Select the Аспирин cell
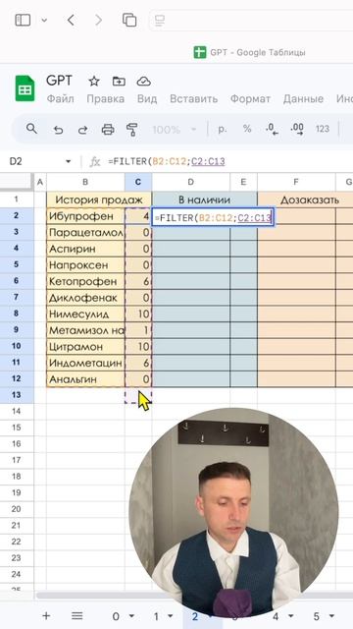353x629 pixels. click(x=85, y=249)
